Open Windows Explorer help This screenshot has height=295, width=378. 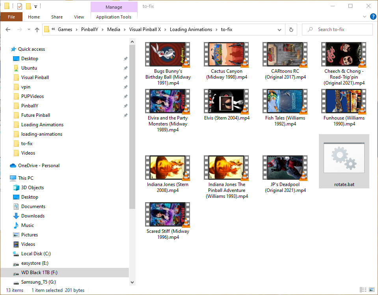(373, 17)
